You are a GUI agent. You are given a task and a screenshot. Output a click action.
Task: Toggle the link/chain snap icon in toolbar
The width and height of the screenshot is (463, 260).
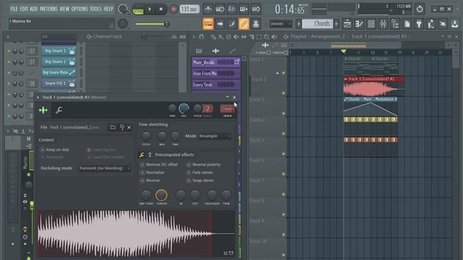tap(244, 24)
